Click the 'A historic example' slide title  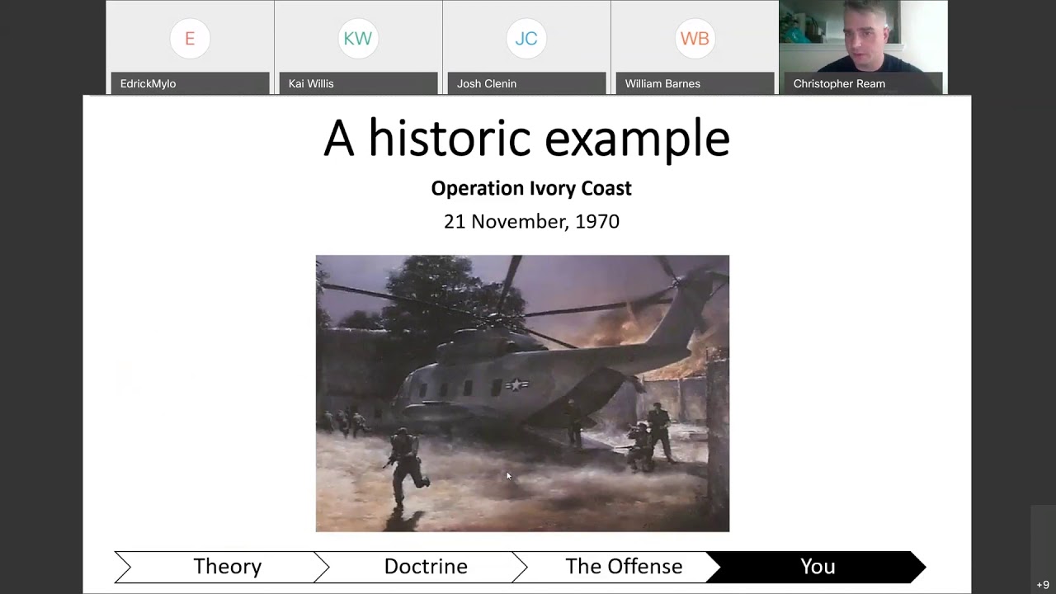[526, 138]
